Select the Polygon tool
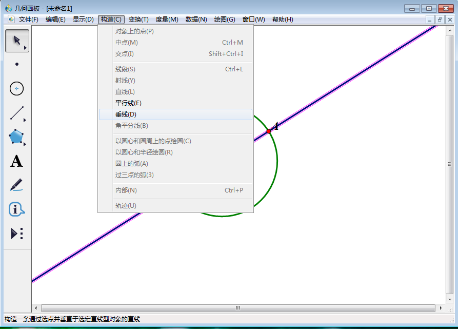The image size is (458, 329). click(16, 137)
